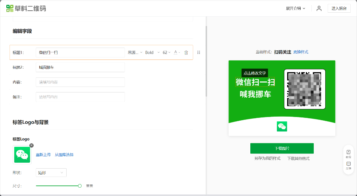Open the 展开介绍 menu in header
The height and width of the screenshot is (196, 357).
point(295,8)
